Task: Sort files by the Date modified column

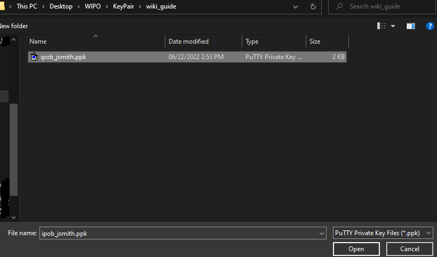Action: pos(188,41)
